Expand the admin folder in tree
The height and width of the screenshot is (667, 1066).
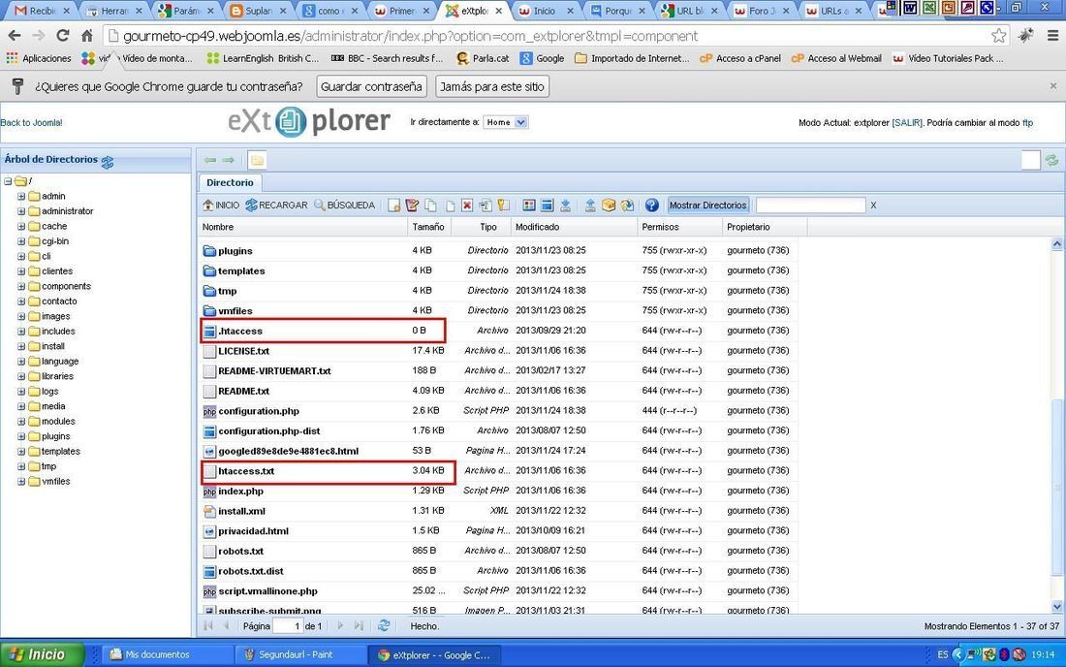point(21,197)
